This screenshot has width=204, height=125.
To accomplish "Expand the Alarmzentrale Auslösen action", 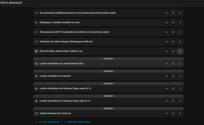I will 167,51.
